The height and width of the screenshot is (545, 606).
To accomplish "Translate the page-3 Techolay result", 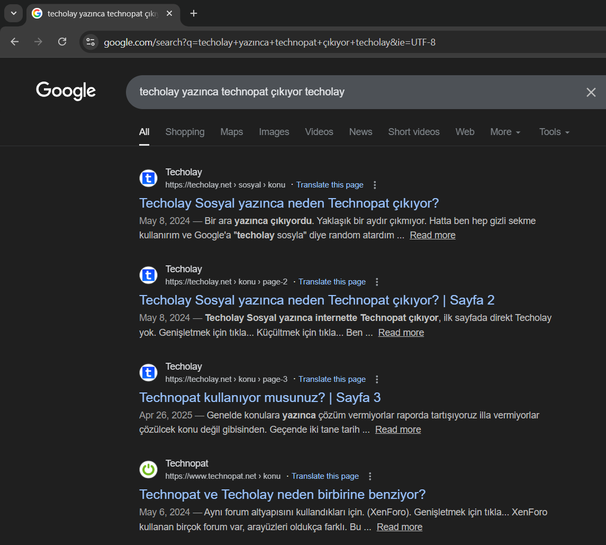I will point(332,379).
